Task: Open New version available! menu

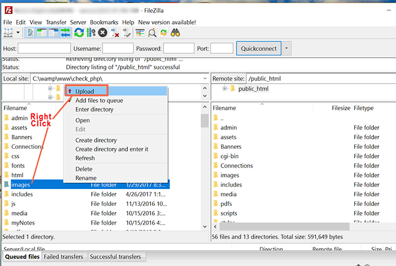Action: [167, 22]
